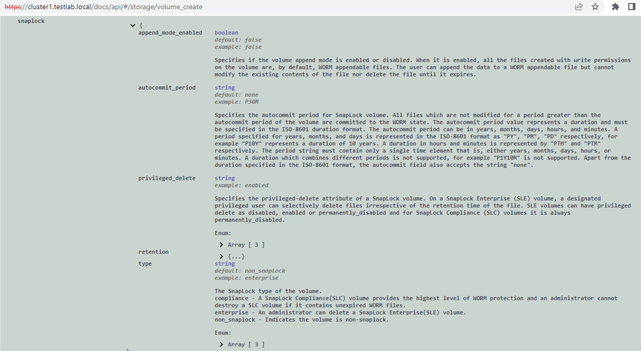Click the 'enterprise - An administrator' description line
This screenshot has height=351, width=641.
(x=340, y=312)
